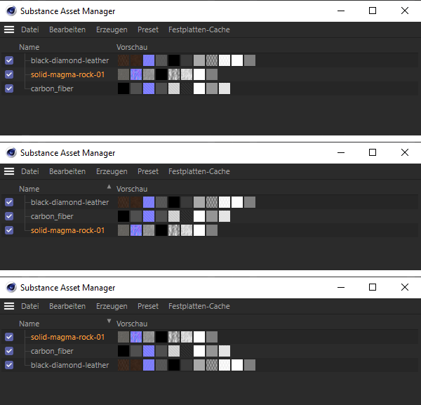Image resolution: width=421 pixels, height=405 pixels.
Task: Open Festplatten-Cache menu in top window
Action: 199,29
